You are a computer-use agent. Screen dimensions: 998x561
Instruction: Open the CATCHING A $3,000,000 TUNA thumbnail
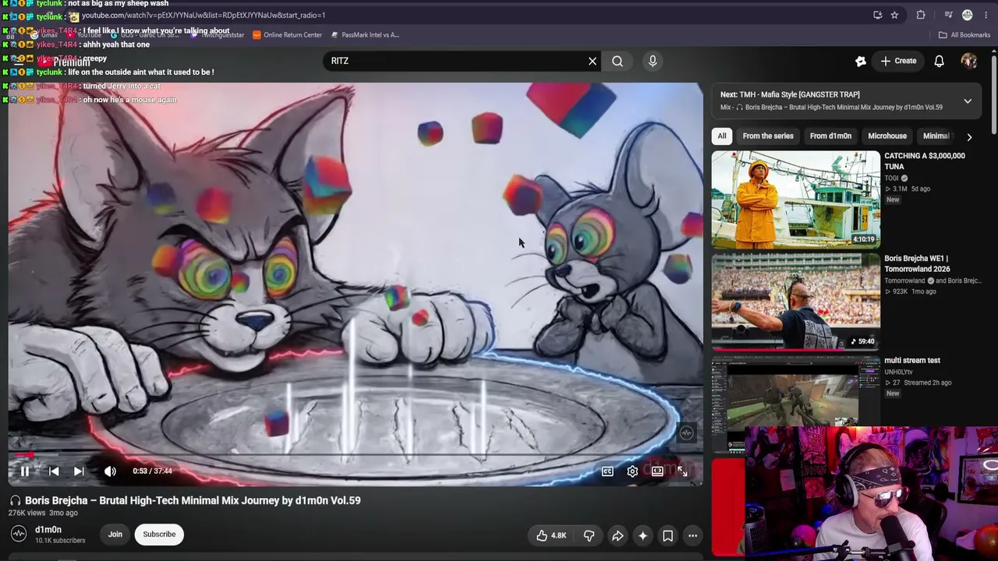point(795,199)
